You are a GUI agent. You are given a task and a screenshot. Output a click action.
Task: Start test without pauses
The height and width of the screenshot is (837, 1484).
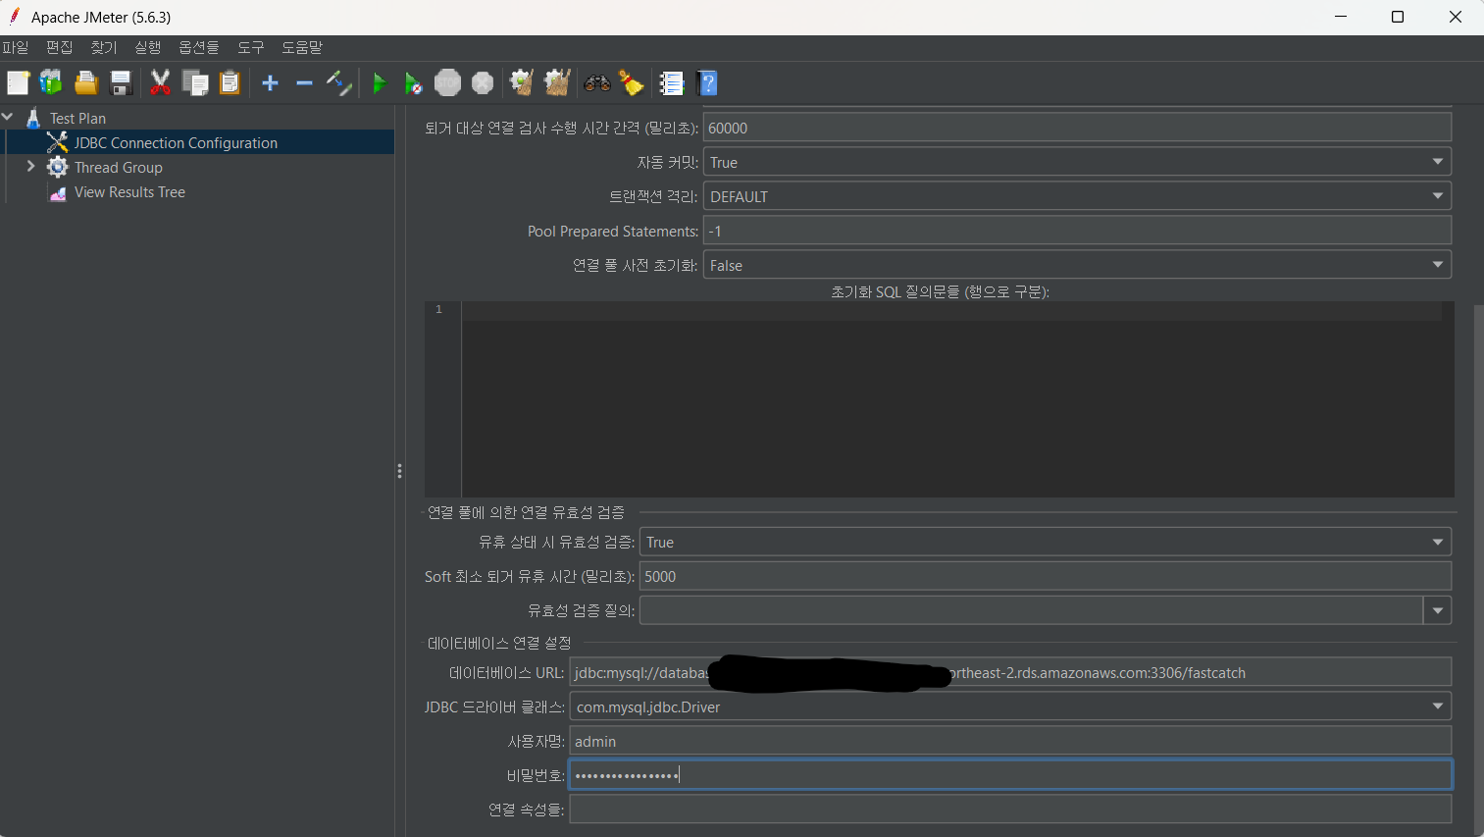[414, 83]
